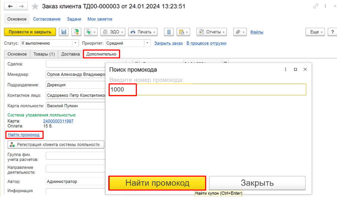The width and height of the screenshot is (337, 197).
Task: Open the document report icon dropdown
Action: click(183, 32)
